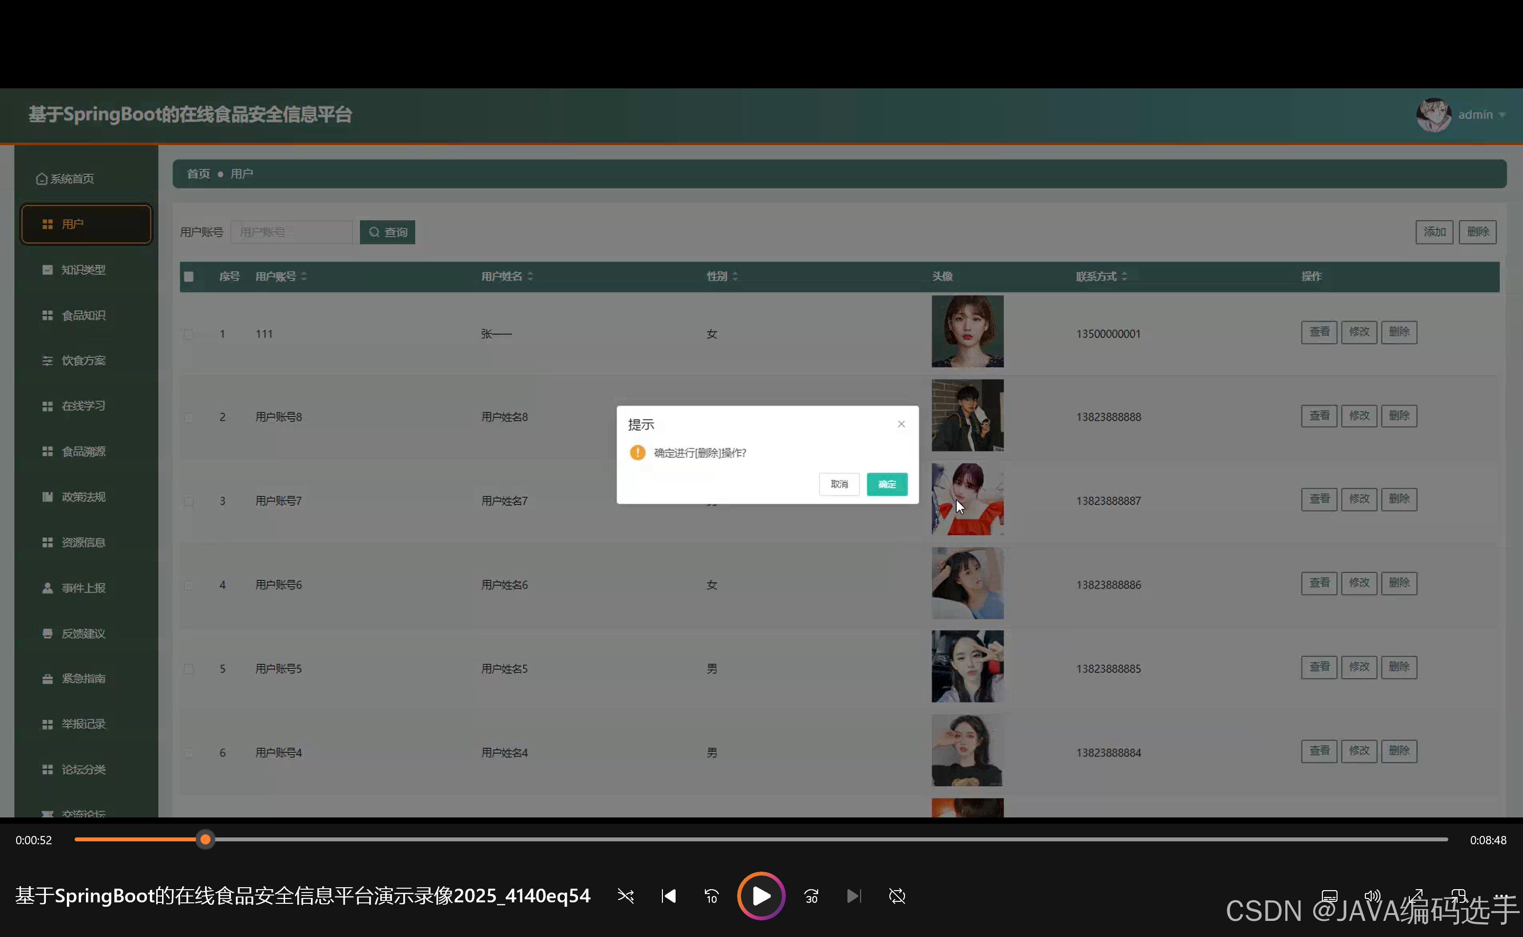1523x937 pixels.
Task: Go to previous track
Action: coord(669,896)
